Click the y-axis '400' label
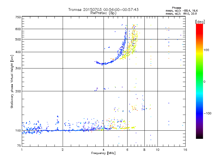Screen dimensions: 218x163 (18, 52)
